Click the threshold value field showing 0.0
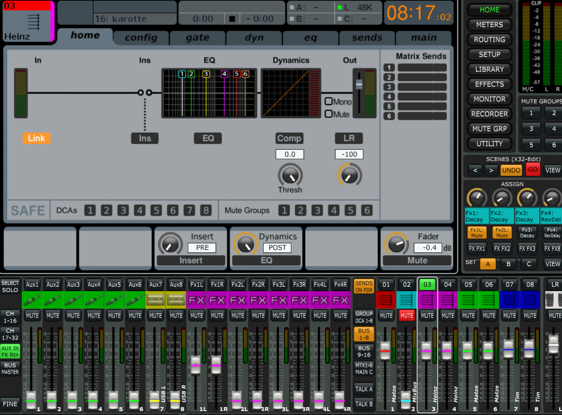The width and height of the screenshot is (562, 415). [x=290, y=155]
